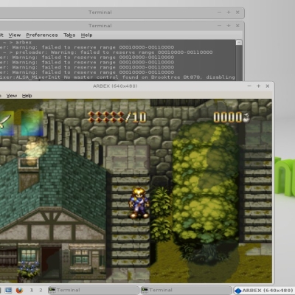Minimize the rearmost Terminal window
The image size is (295, 295).
pos(219,13)
